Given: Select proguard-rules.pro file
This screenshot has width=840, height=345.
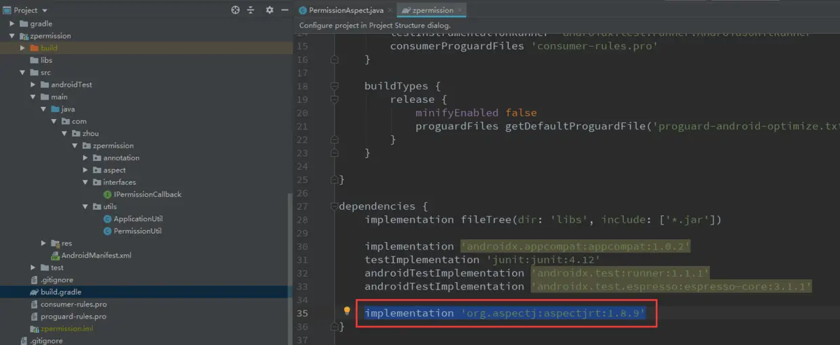Looking at the screenshot, I should (73, 316).
